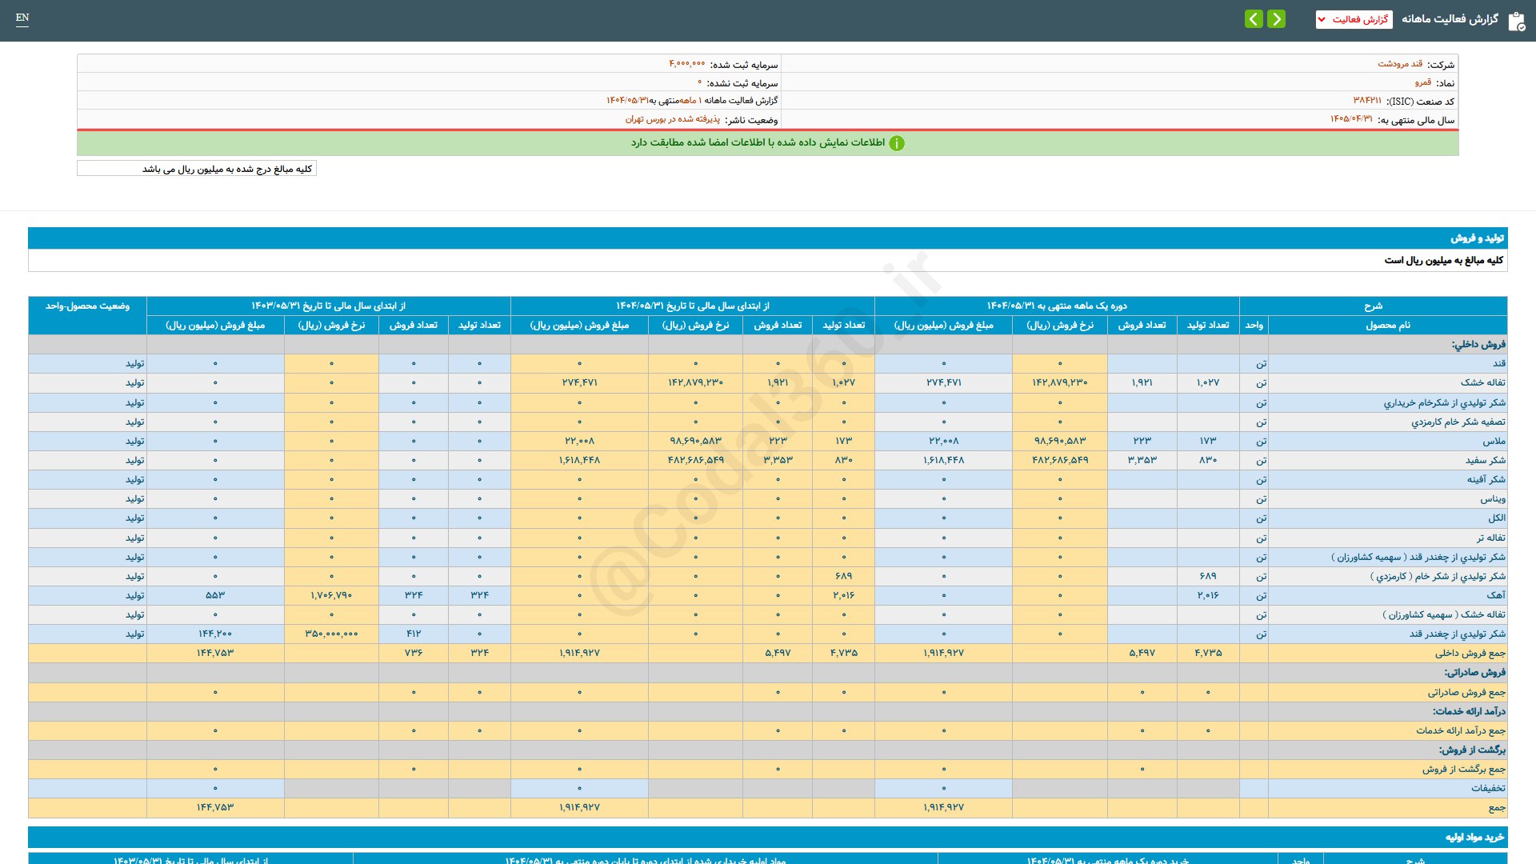Click the sale amount value ۱۴۴,۲۰۰
This screenshot has width=1536, height=864.
(215, 634)
